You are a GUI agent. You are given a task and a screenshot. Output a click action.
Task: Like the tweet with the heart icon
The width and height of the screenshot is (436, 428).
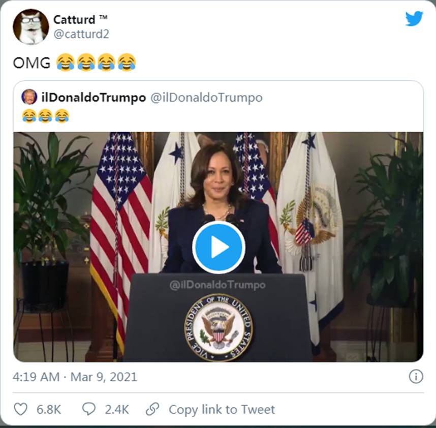[20, 409]
